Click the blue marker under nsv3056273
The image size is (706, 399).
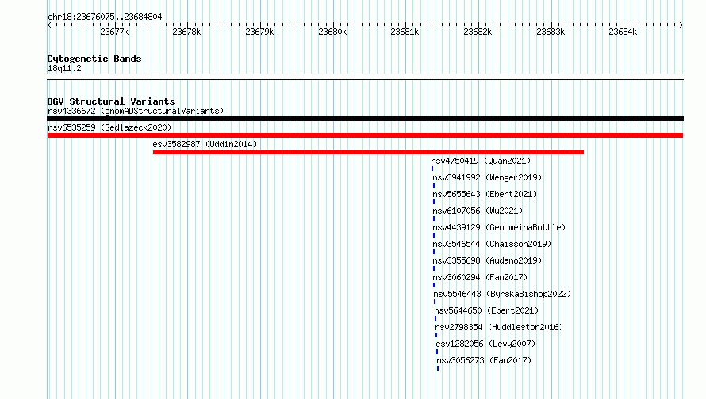[x=438, y=368]
